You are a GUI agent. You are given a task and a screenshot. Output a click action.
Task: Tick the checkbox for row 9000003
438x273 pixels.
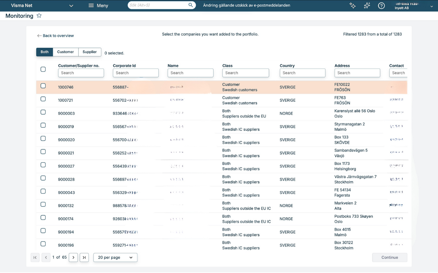43,112
